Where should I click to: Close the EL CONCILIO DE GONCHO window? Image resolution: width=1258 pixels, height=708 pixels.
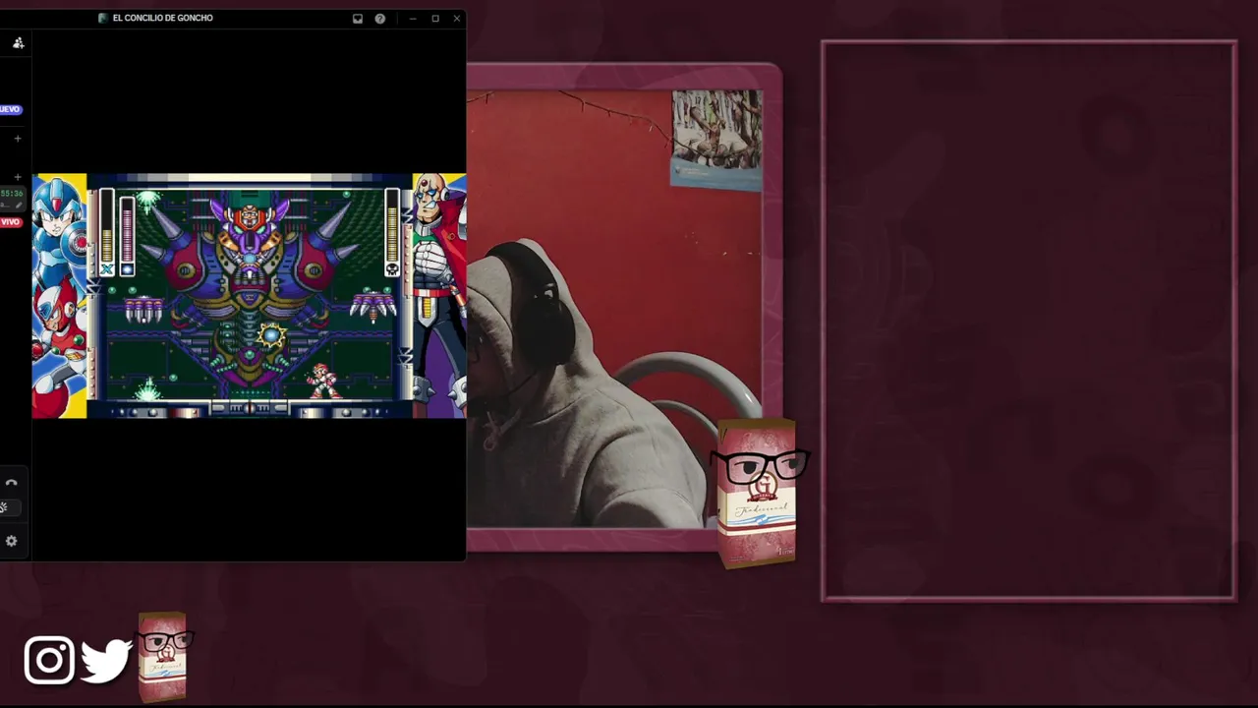(x=457, y=19)
